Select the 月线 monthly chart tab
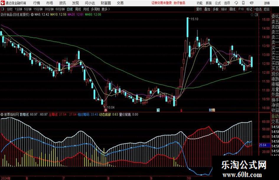The image size is (279, 180). (86, 9)
